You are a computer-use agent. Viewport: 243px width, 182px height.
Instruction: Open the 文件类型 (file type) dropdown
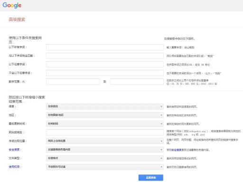point(105,158)
